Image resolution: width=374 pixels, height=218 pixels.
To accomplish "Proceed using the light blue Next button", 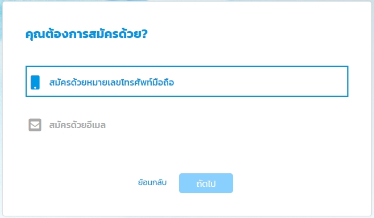I will [x=206, y=183].
